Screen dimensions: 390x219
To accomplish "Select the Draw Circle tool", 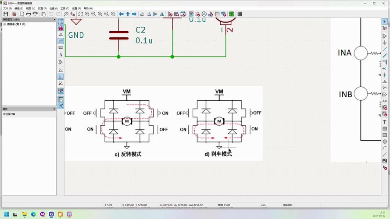I will (385, 141).
